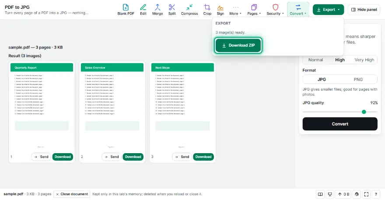Screen dimensions: 385x200
Task: Click the presentation mode icon
Action: (x=330, y=194)
